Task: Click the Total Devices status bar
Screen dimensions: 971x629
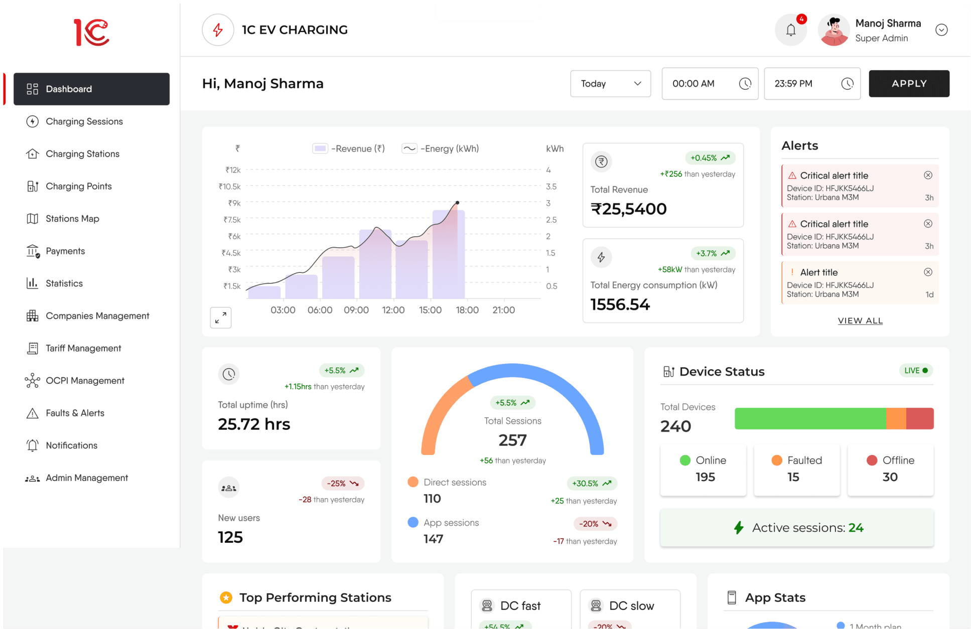Action: 834,418
